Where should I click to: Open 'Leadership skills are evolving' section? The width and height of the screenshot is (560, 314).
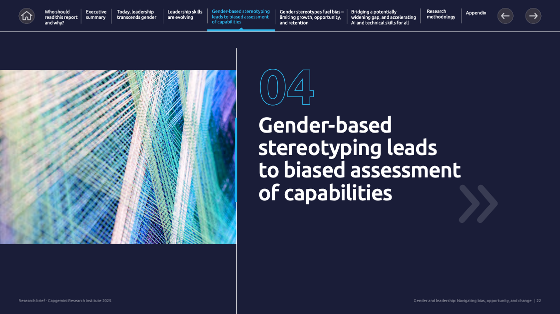pyautogui.click(x=185, y=14)
